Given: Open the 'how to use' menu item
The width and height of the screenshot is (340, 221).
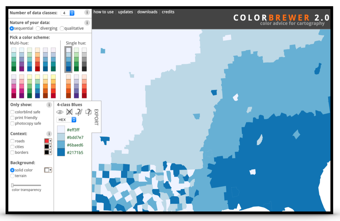Looking at the screenshot, I should point(103,12).
